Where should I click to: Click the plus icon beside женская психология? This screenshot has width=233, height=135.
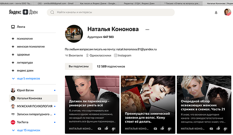click(x=13, y=47)
